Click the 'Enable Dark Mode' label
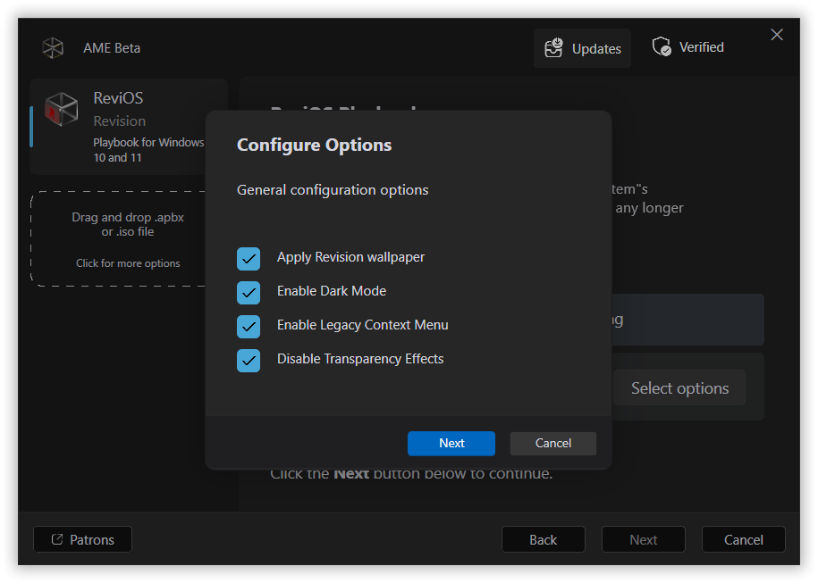Viewport: 818px width, 583px height. click(332, 291)
